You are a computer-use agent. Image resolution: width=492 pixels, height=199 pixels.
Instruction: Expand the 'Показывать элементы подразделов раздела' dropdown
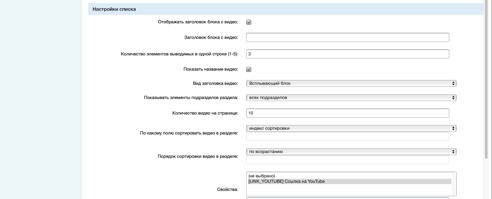click(351, 98)
